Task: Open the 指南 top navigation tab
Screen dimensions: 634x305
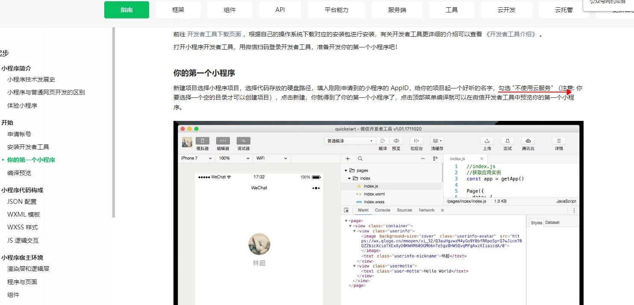Action: 126,10
